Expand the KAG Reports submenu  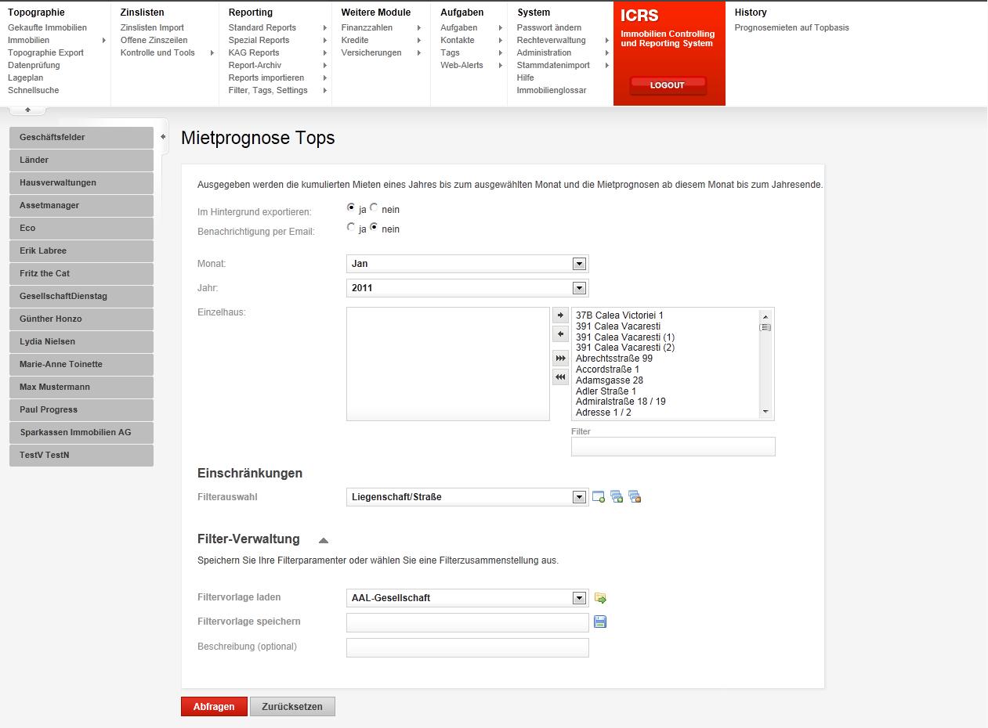click(x=325, y=52)
